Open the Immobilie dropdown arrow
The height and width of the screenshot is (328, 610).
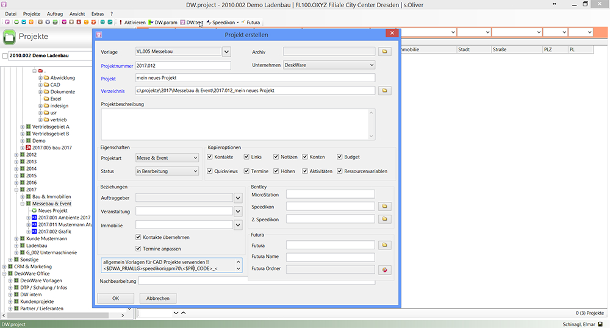click(x=238, y=225)
